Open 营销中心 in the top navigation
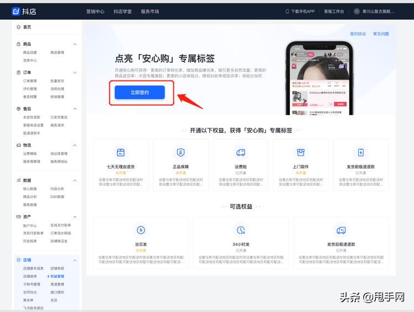Viewport: 414px width, 312px height. 95,12
